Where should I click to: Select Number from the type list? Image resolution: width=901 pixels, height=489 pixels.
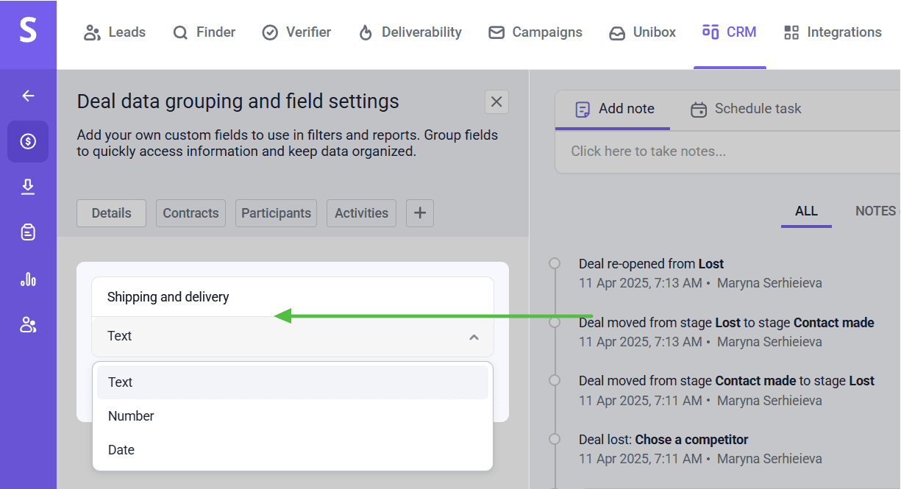[x=131, y=416]
